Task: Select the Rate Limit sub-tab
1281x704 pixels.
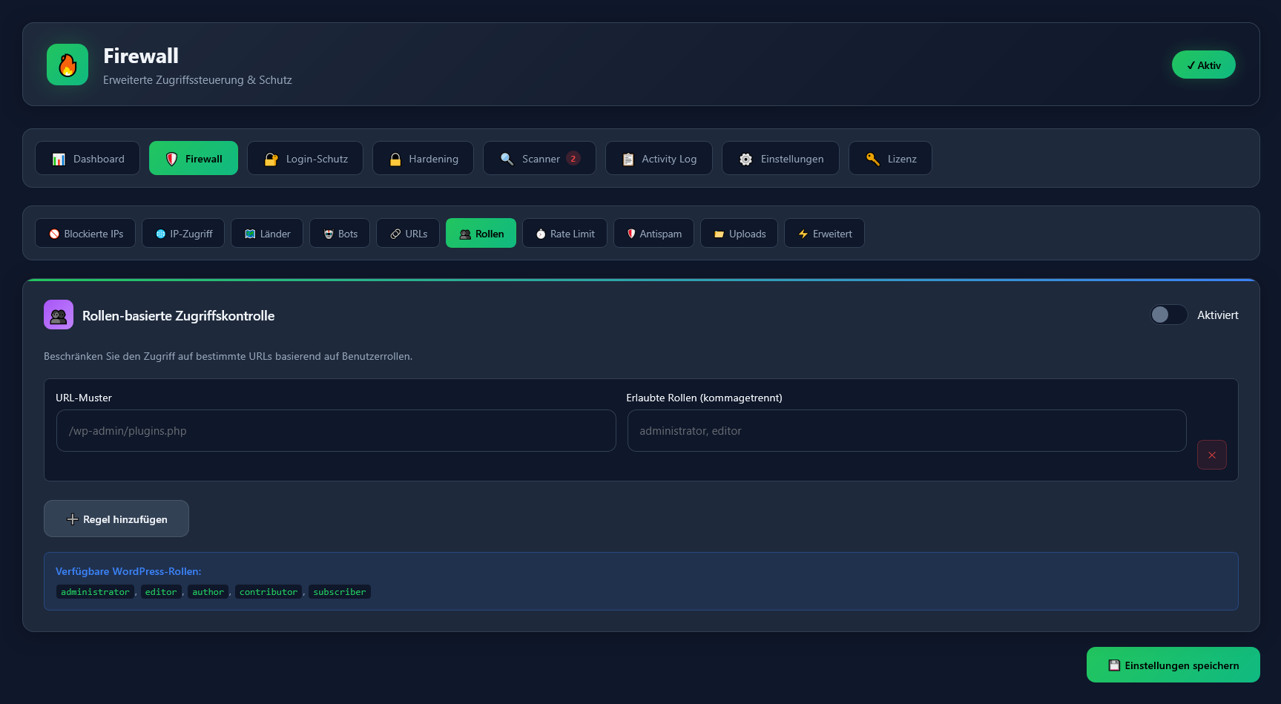Action: 564,234
